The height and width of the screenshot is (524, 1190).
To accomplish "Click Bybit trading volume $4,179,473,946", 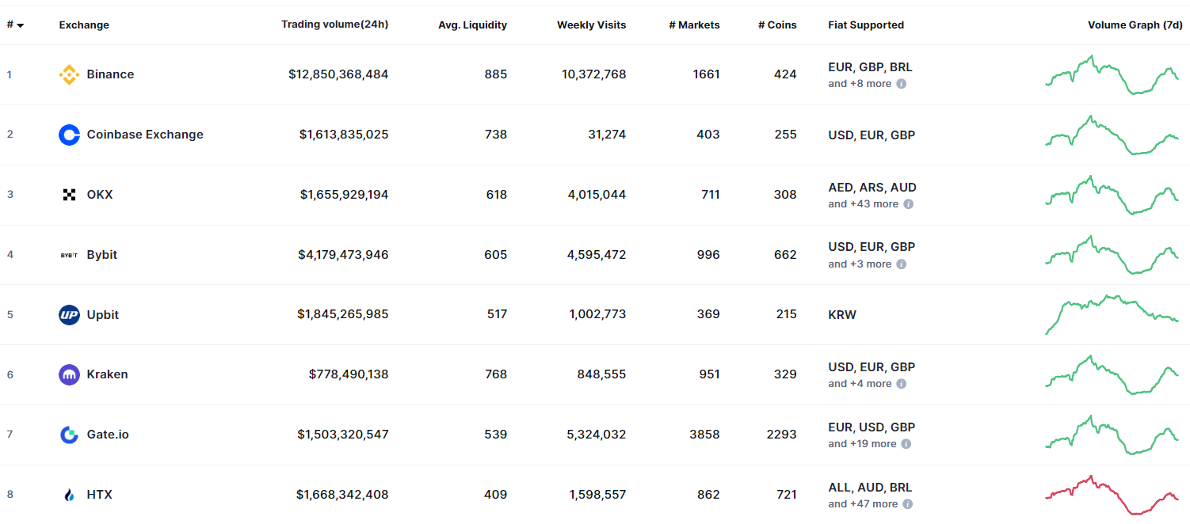I will point(343,255).
